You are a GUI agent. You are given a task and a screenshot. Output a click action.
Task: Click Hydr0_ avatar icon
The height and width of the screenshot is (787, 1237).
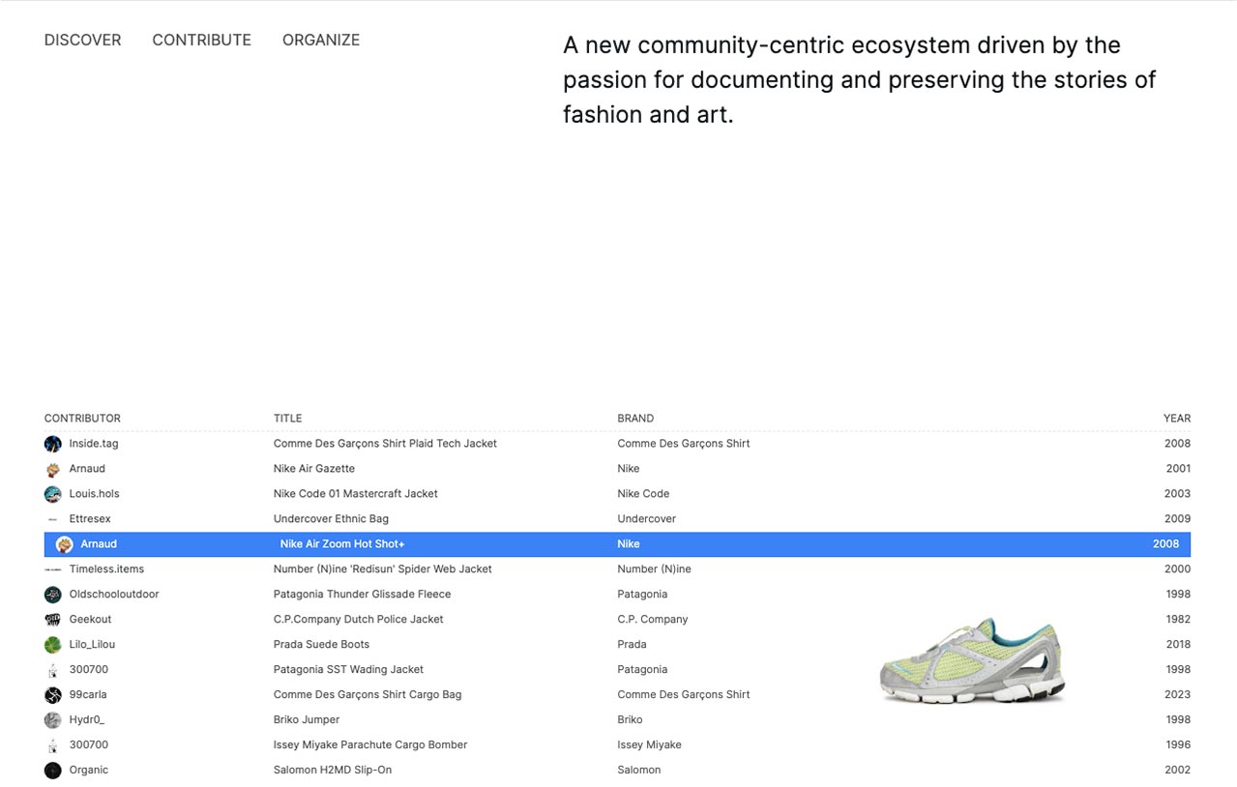coord(53,720)
